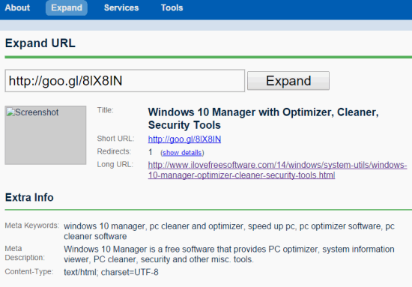Screen dimensions: 412x287
Task: Click the Redirects label
Action: [x=114, y=151]
